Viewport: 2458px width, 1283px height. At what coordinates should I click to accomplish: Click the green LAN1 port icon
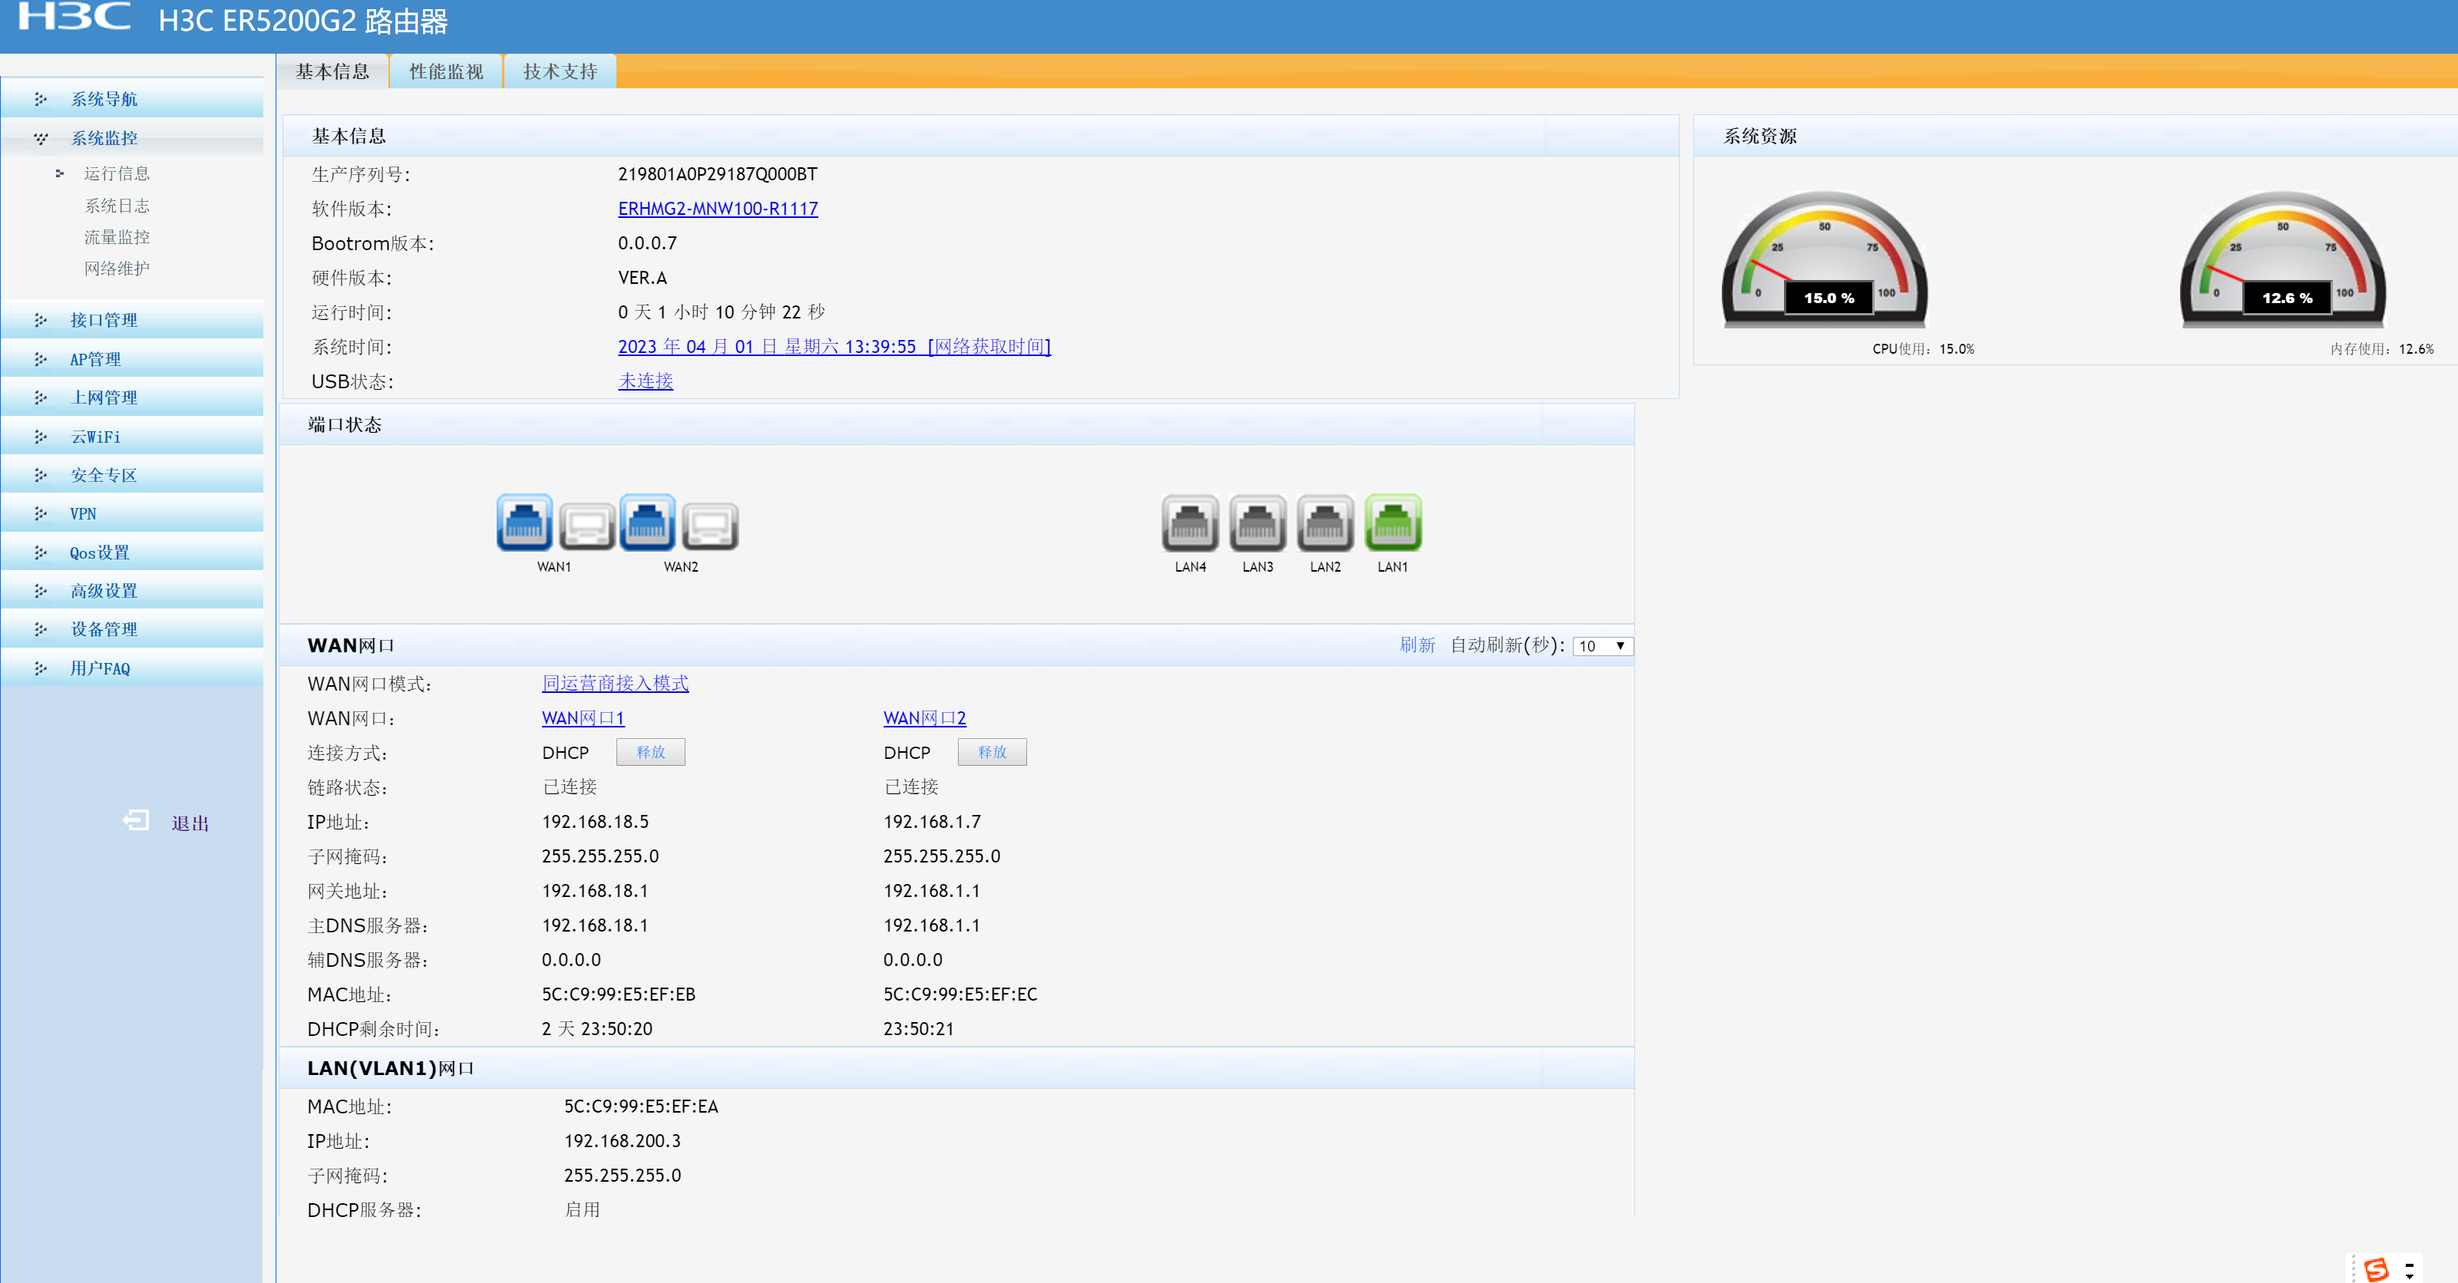(1393, 523)
